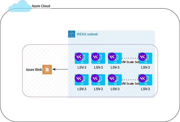The width and height of the screenshot is (180, 122).
Task: Click the Azure Cloud cloud icon
Action: tap(20, 6)
